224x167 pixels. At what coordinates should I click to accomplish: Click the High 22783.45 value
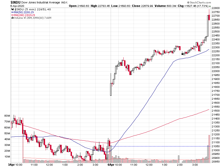[x=100, y=6]
